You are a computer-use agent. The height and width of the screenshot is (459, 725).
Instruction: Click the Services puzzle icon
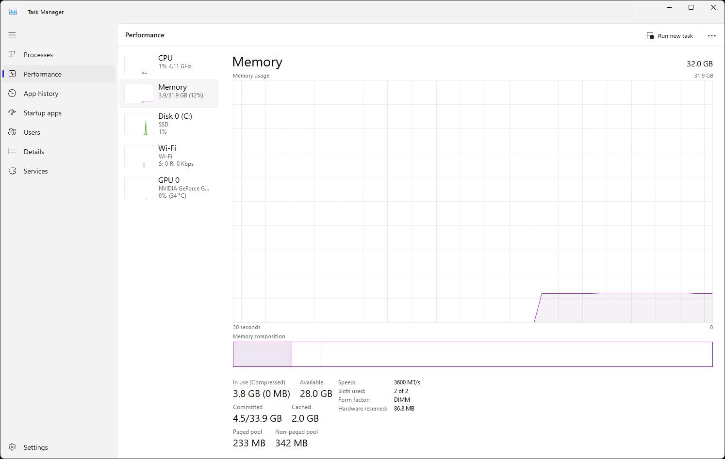[12, 171]
